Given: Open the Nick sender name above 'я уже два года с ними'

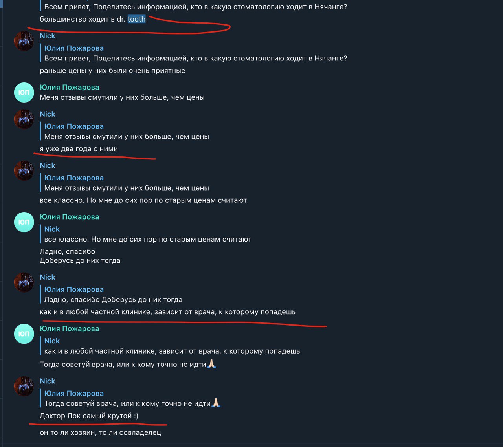Looking at the screenshot, I should 48,114.
